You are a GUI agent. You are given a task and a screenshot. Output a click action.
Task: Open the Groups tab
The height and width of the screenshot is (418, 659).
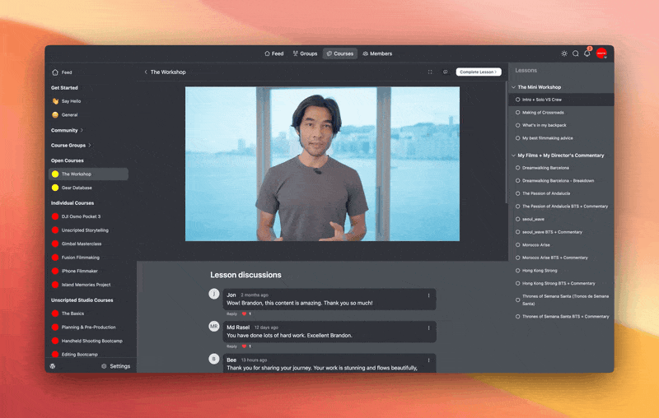(x=305, y=53)
